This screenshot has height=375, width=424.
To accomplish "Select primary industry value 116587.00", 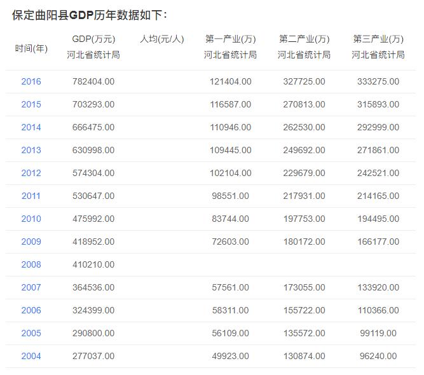I will coord(231,104).
